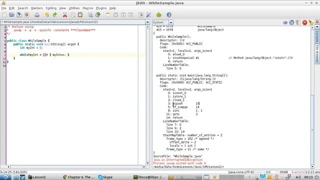Open the File menu
320x180 pixels.
3,8
